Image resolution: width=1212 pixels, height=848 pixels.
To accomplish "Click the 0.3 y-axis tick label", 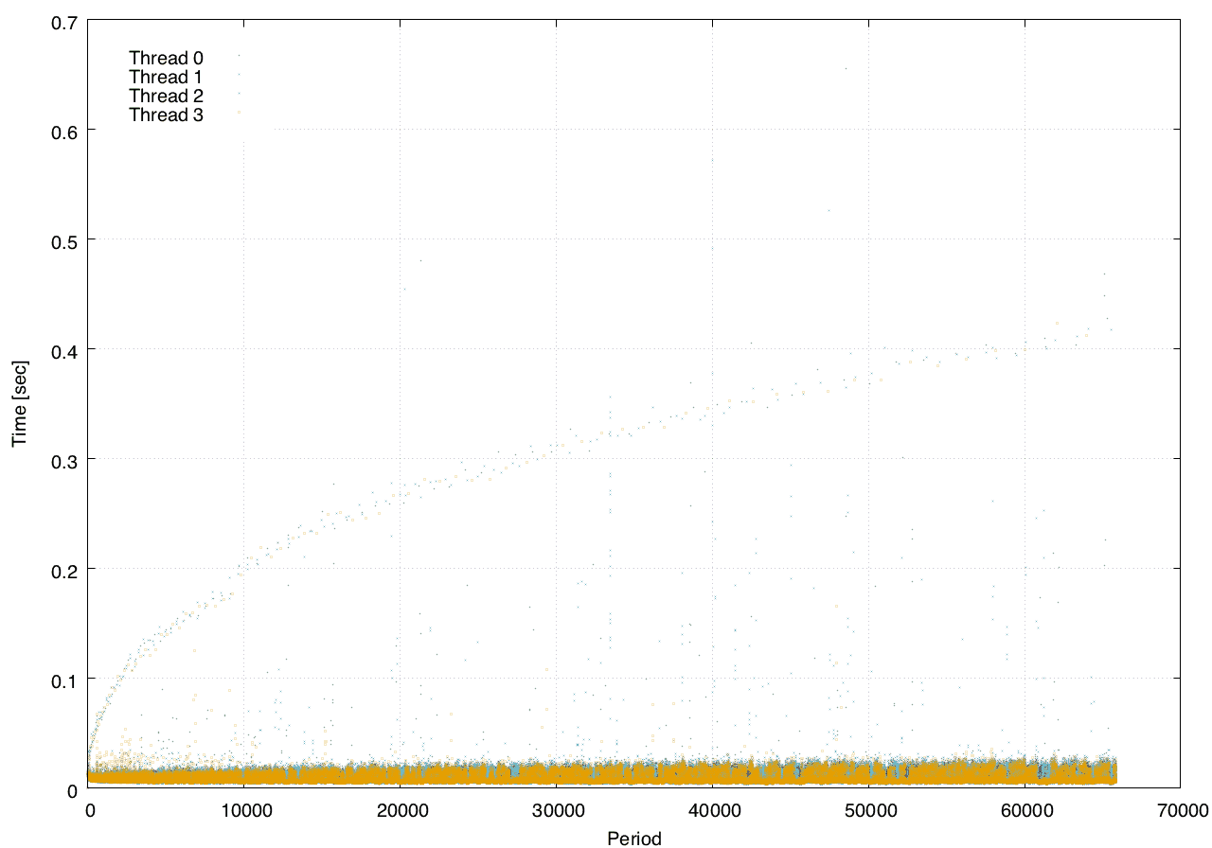I will (x=62, y=459).
